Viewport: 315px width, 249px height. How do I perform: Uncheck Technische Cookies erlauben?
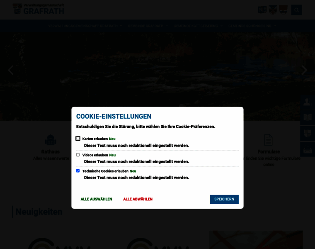[78, 171]
